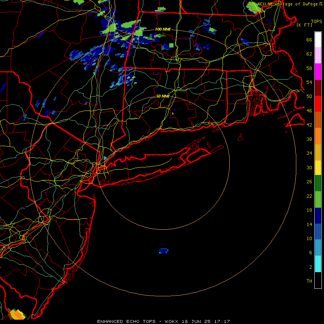The width and height of the screenshot is (324, 324).
Task: Click the '50 NMI' range ring label
Action: 163,96
